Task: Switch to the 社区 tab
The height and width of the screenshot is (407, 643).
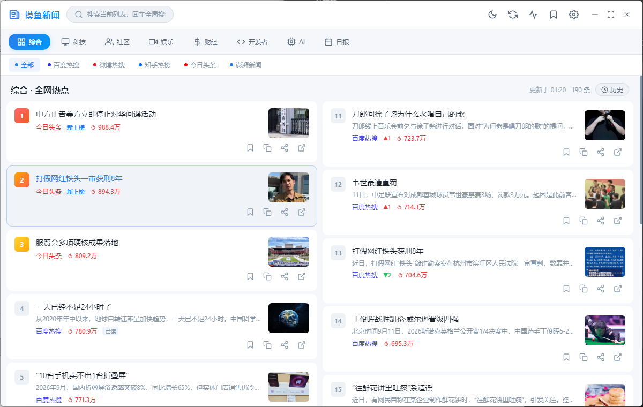Action: pos(117,42)
